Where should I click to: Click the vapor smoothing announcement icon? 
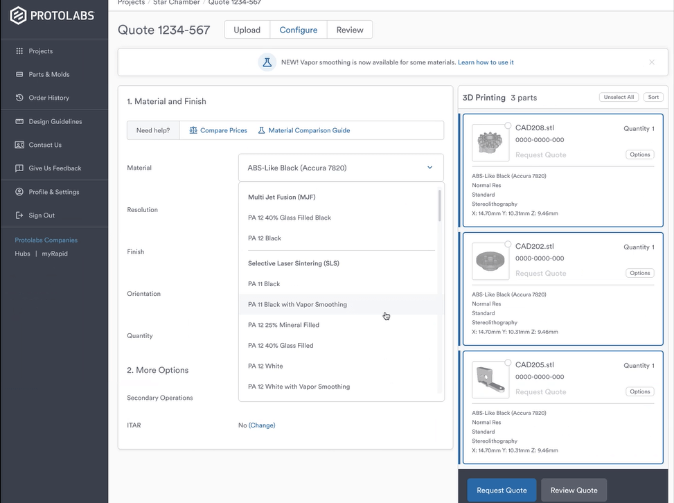pyautogui.click(x=267, y=62)
